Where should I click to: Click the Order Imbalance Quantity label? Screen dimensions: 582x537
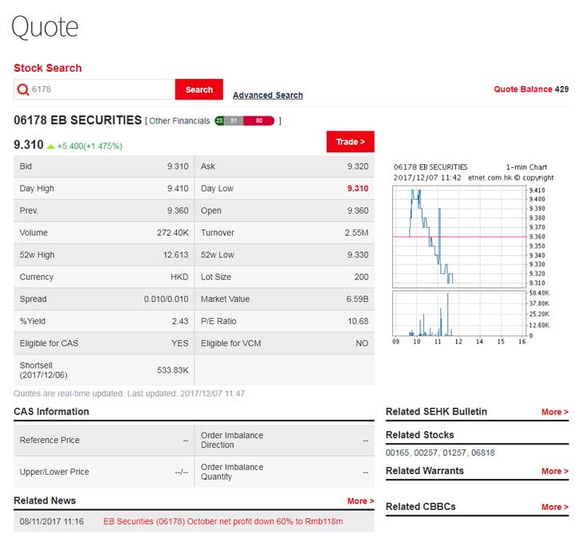click(232, 472)
